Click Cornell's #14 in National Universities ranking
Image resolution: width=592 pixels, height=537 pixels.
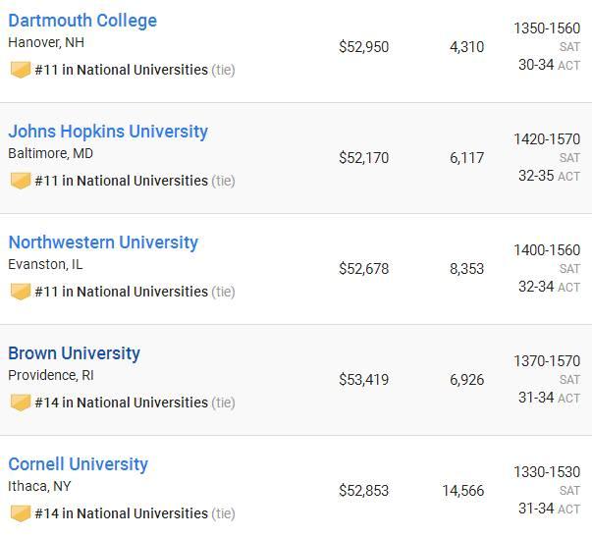point(121,513)
